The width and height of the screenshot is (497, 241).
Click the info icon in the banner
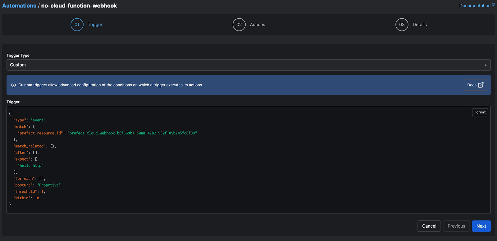click(x=13, y=85)
